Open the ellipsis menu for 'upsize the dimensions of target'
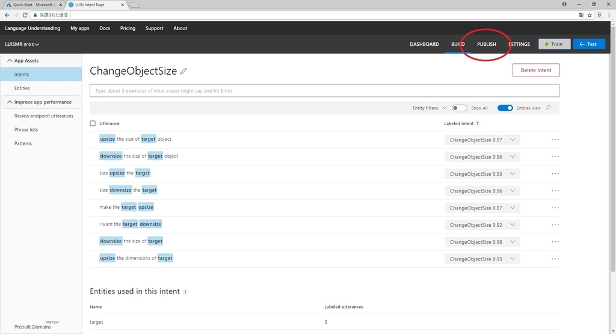This screenshot has height=334, width=616. tap(555, 259)
